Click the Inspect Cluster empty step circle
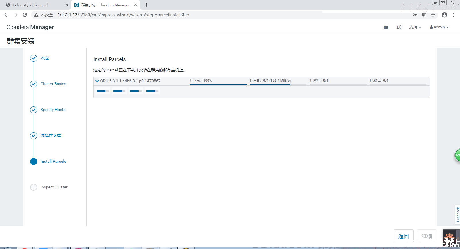The width and height of the screenshot is (460, 249). pos(34,187)
